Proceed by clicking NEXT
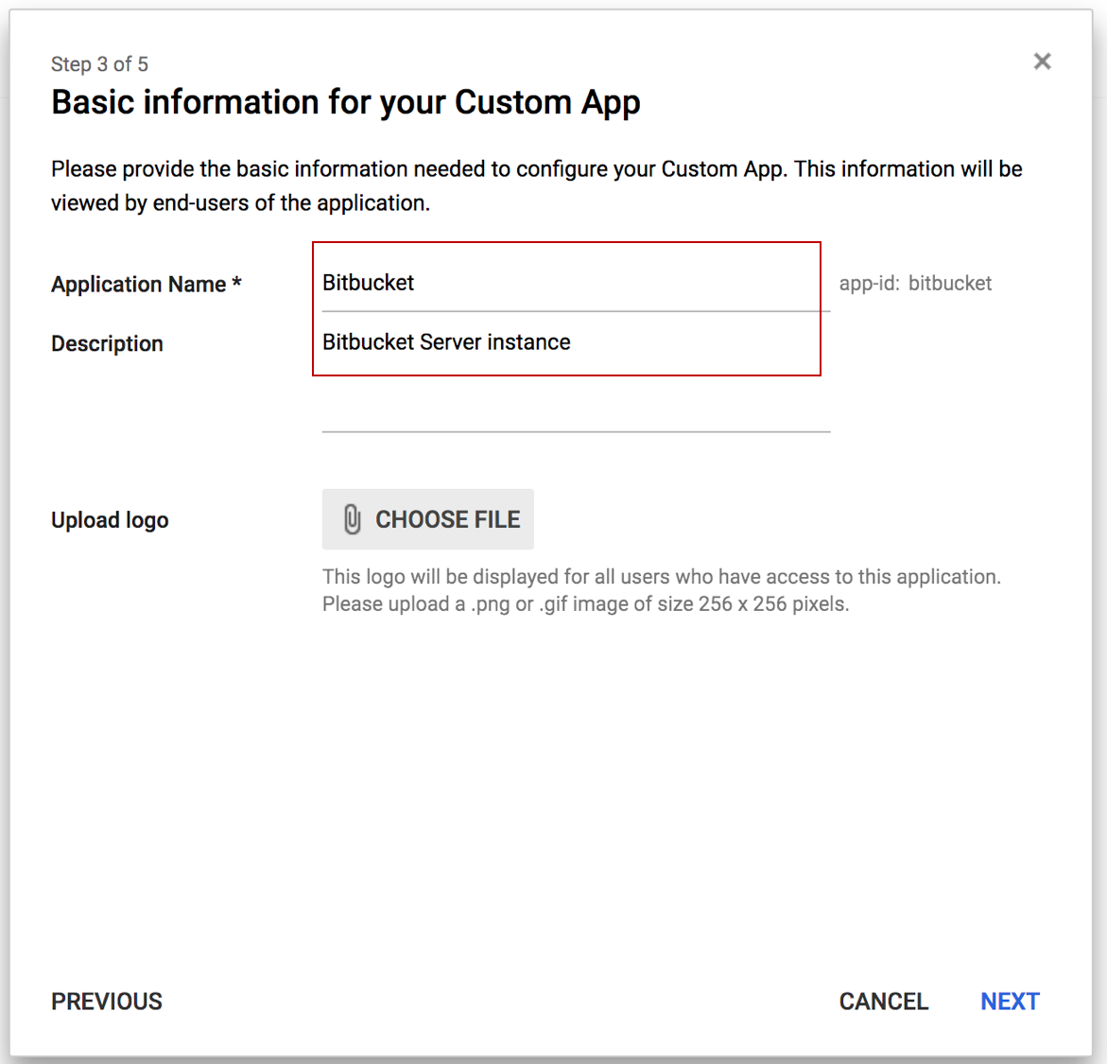This screenshot has height=1064, width=1107. [1010, 1002]
